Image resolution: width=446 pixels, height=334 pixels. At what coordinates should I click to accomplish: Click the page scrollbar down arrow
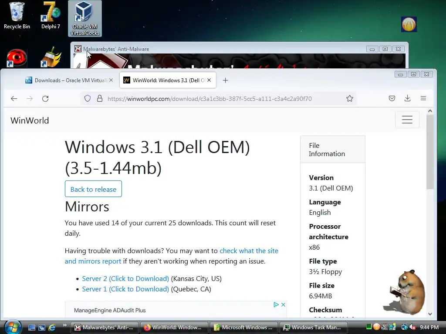pos(430,314)
